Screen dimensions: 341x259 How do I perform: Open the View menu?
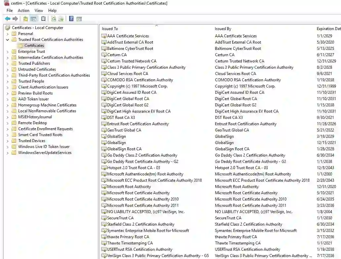[39, 11]
